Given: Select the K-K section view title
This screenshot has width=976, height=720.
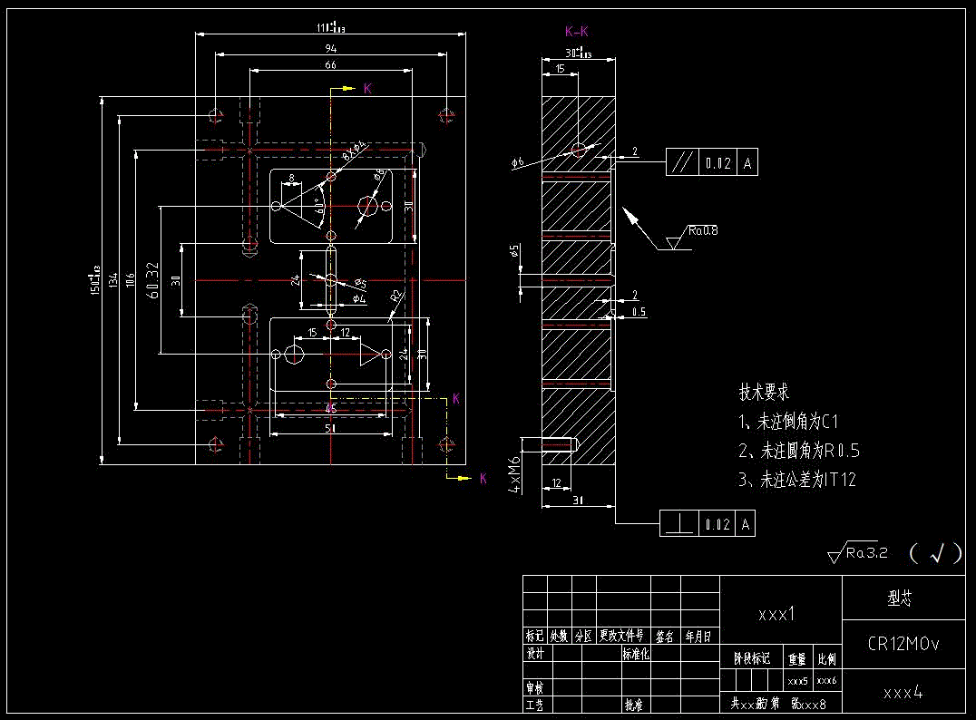Looking at the screenshot, I should click(576, 32).
